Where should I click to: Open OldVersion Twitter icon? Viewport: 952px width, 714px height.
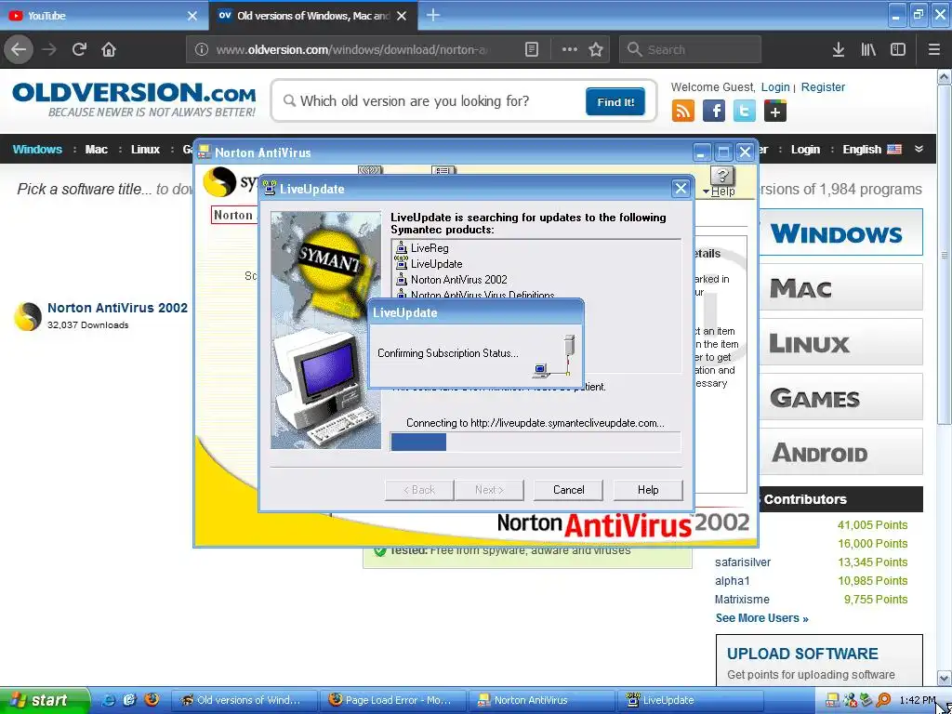pyautogui.click(x=745, y=112)
